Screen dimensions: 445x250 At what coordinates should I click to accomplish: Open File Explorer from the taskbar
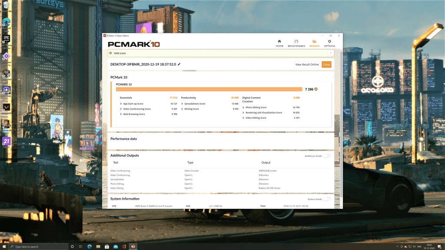98,247
